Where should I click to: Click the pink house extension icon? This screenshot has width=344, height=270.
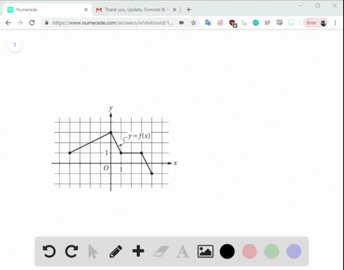pos(220,23)
